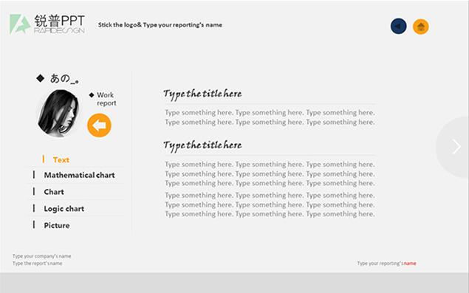This screenshot has height=293, width=469.
Task: Advance with the right chevron arrow
Action: (x=456, y=146)
